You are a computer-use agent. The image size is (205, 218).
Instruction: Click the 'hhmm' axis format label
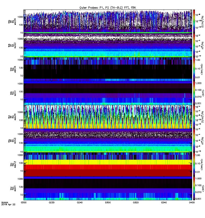point(5,202)
